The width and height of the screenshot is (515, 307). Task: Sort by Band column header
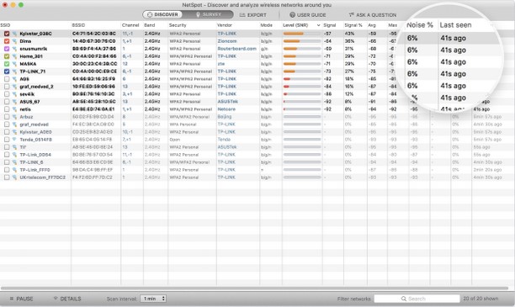tap(150, 25)
